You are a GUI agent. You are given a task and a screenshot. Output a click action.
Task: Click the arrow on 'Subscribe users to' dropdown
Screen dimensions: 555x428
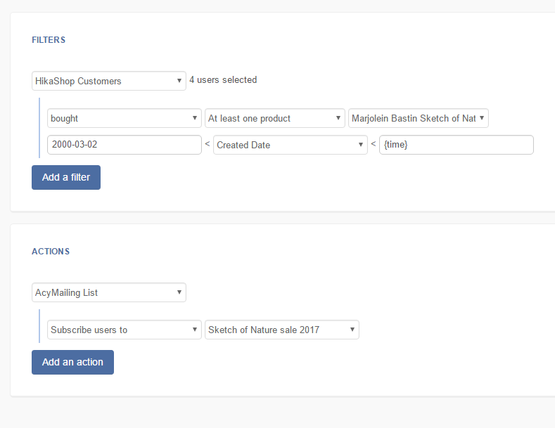195,330
